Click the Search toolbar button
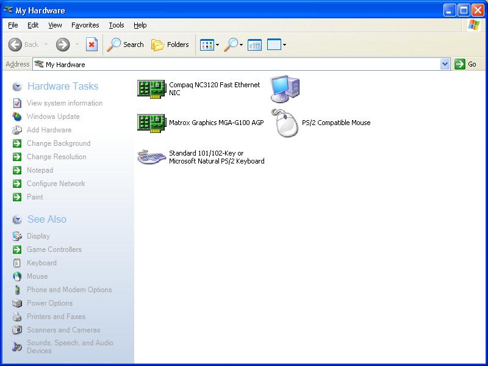 tap(126, 45)
